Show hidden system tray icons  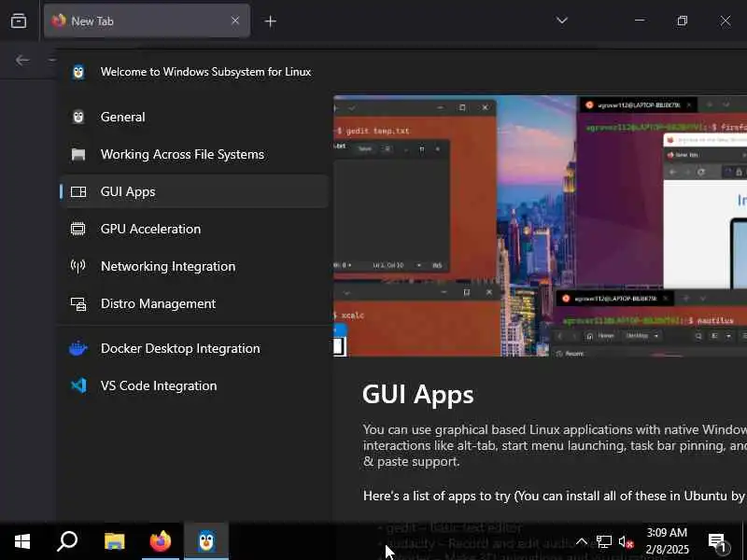point(582,541)
